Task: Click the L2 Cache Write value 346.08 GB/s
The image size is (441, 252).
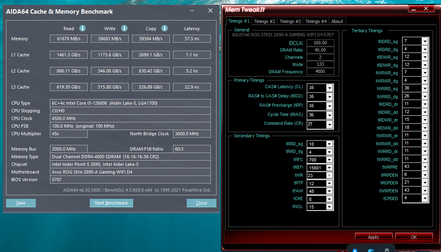Action: click(x=110, y=71)
